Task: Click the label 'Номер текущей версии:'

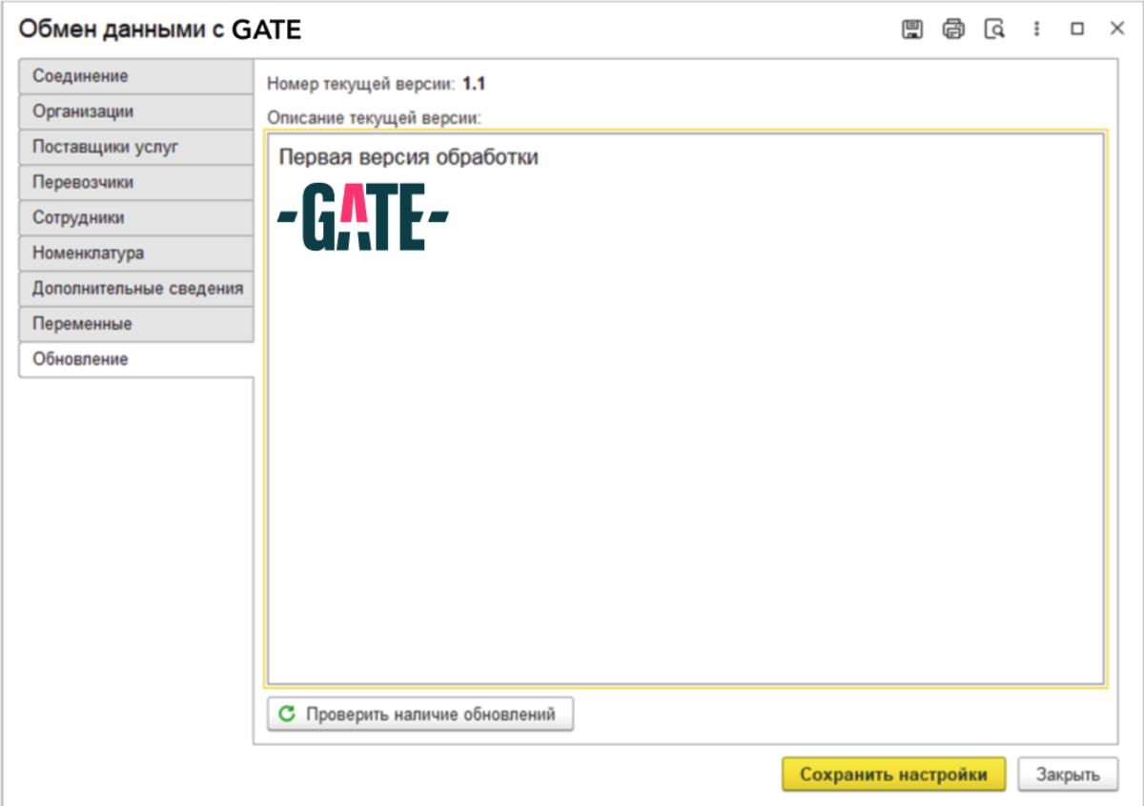Action: tap(361, 84)
